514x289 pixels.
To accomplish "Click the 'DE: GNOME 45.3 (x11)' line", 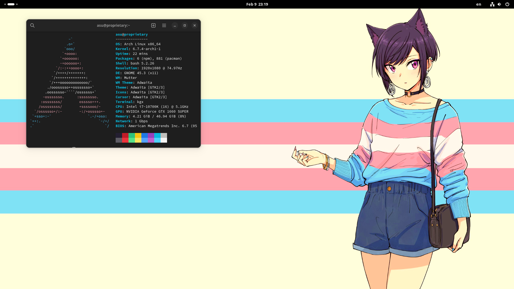I will click(137, 73).
